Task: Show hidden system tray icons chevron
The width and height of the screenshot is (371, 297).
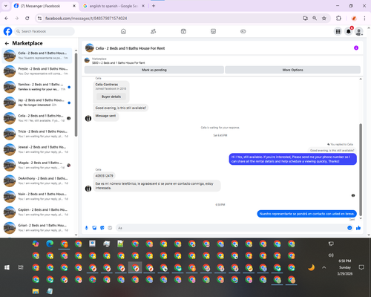Action: click(x=324, y=267)
